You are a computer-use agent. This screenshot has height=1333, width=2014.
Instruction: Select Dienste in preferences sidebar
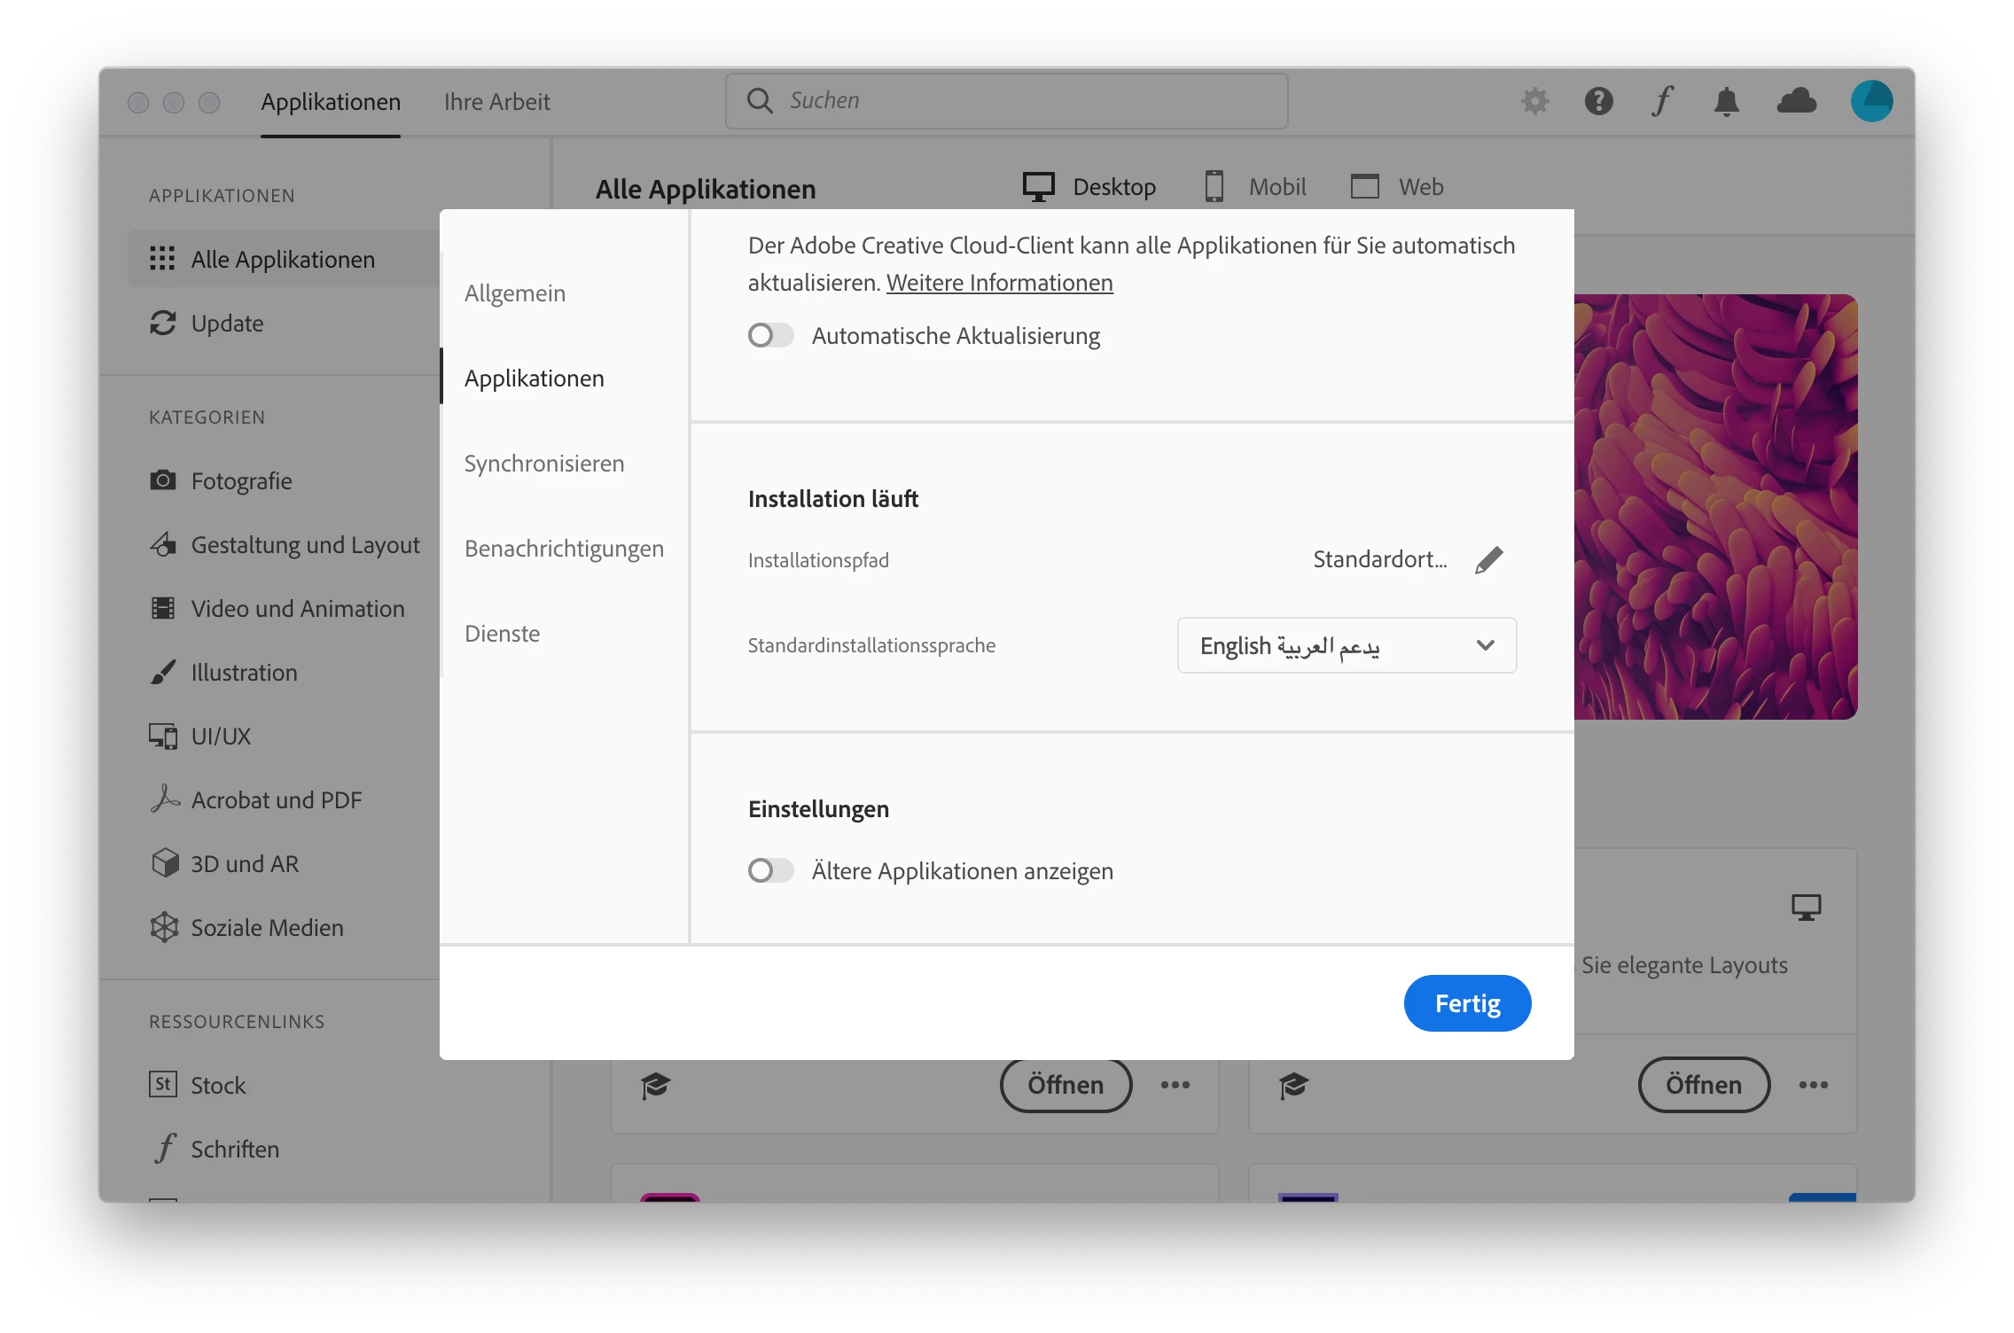coord(502,634)
